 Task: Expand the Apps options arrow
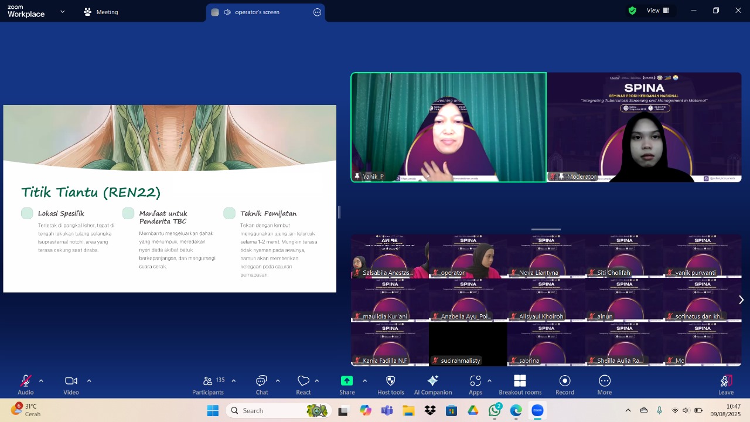click(489, 381)
